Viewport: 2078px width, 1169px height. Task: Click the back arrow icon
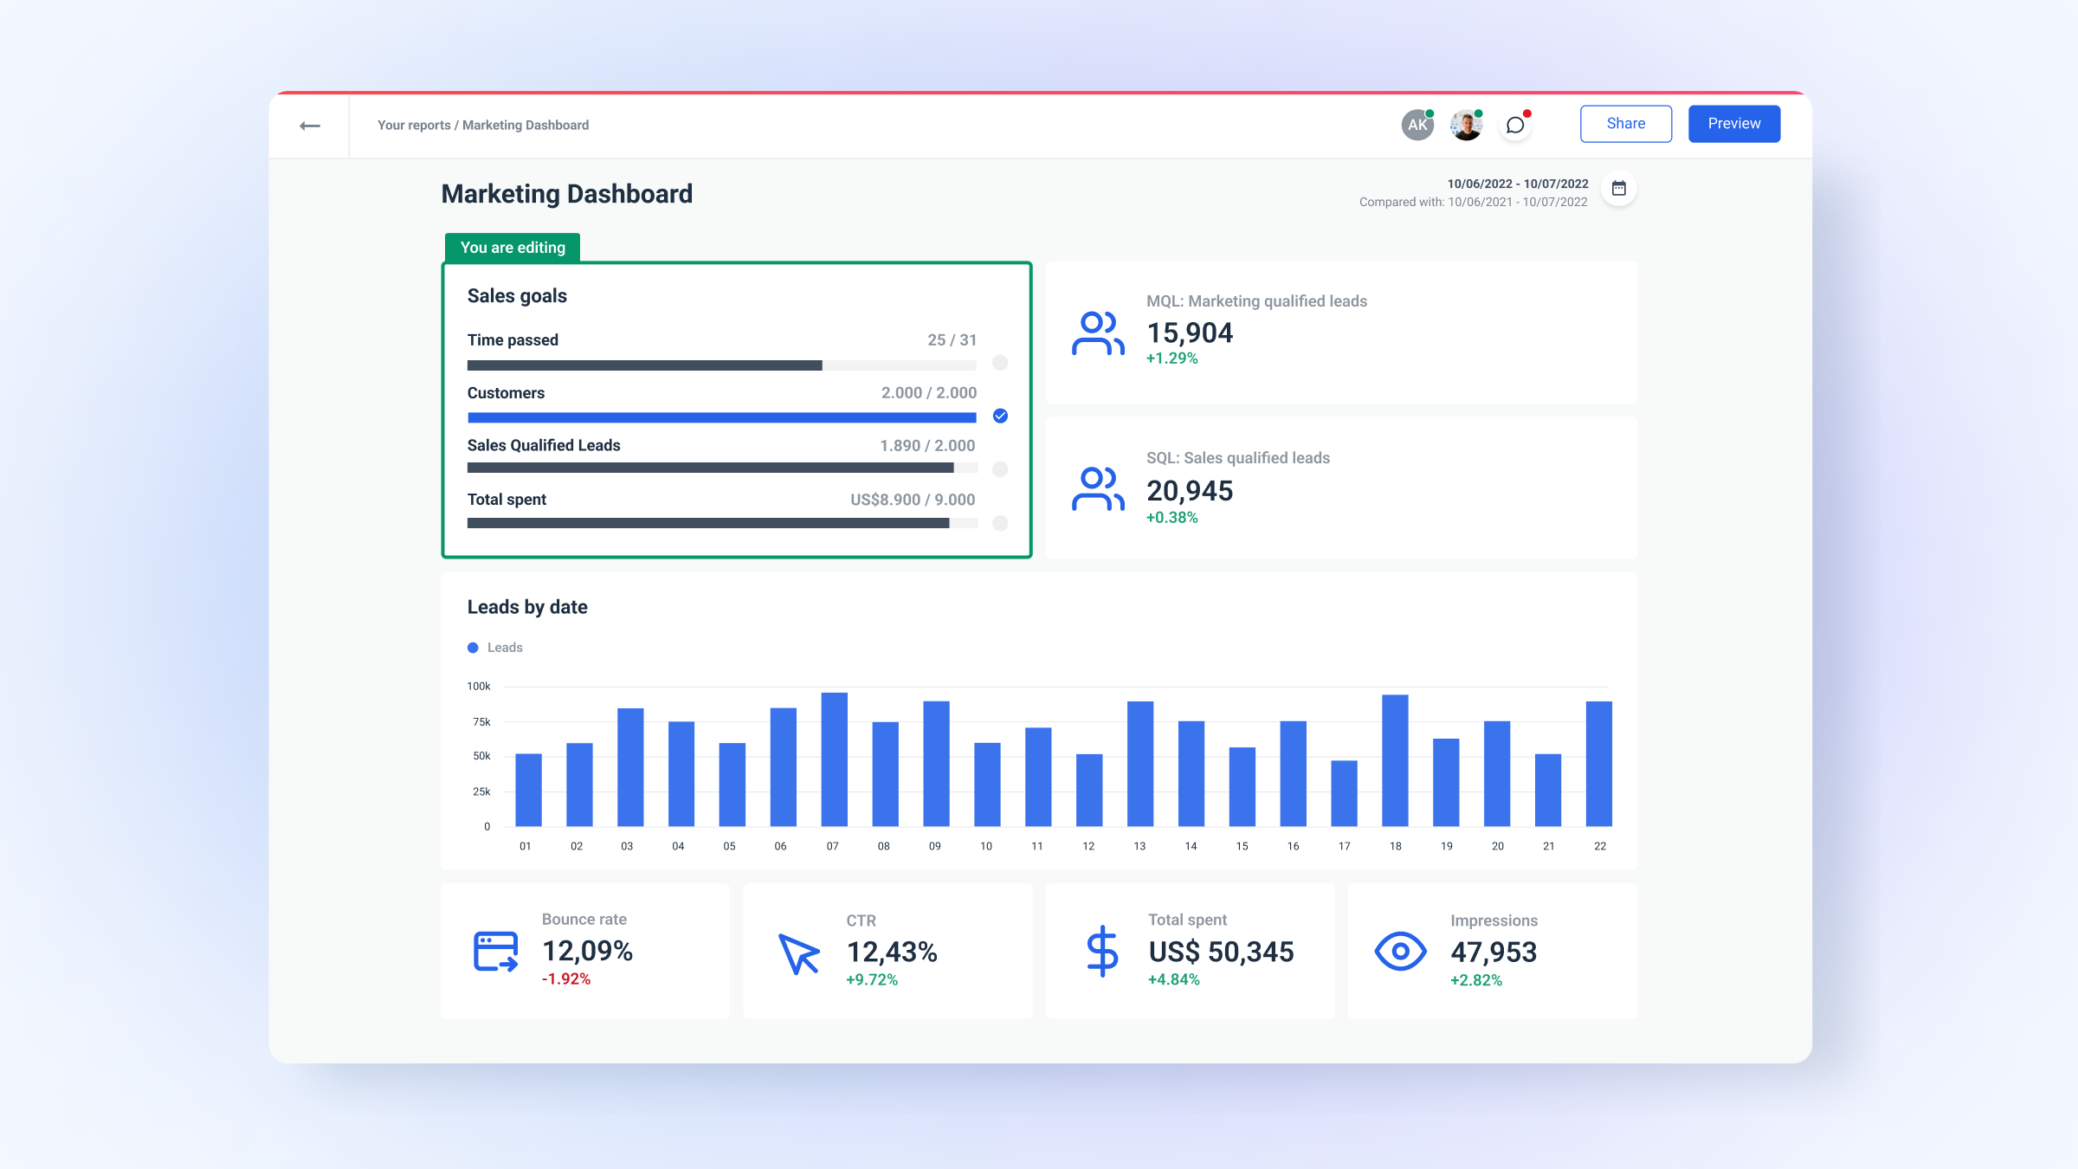tap(309, 125)
